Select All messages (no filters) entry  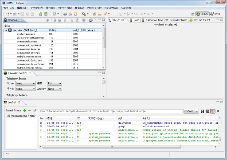[x=21, y=116]
